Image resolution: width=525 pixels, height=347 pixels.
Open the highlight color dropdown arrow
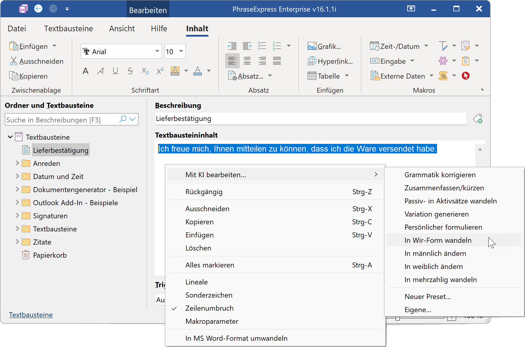pos(186,71)
